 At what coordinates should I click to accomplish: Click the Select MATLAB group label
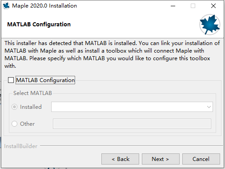click(x=32, y=93)
